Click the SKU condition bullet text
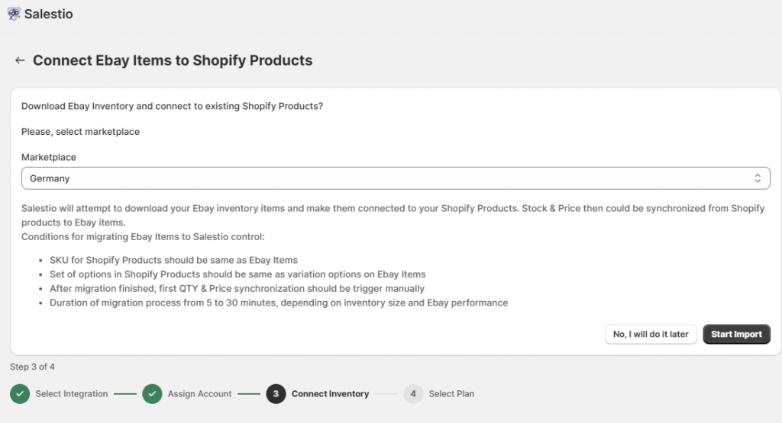Screen dimensions: 782x423 (x=173, y=260)
